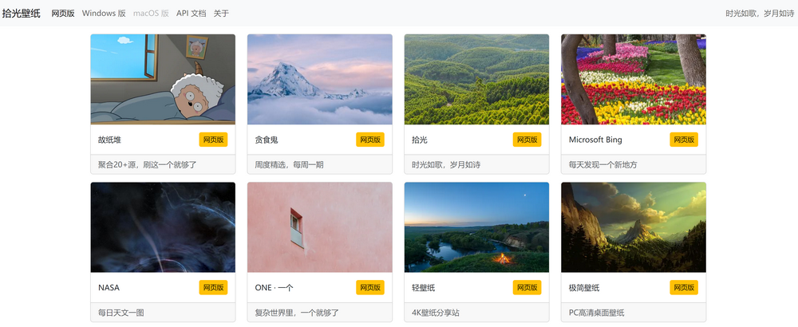Click the 网页版 button on 拾光 card
The width and height of the screenshot is (798, 327).
(x=527, y=140)
